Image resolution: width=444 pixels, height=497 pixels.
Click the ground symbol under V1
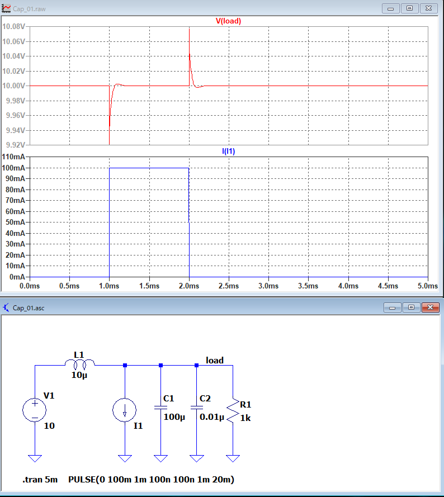(x=35, y=458)
